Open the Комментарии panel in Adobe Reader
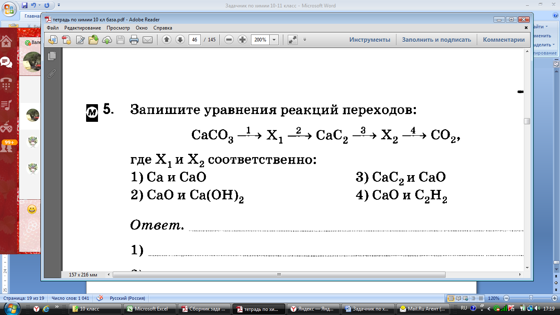 504,40
